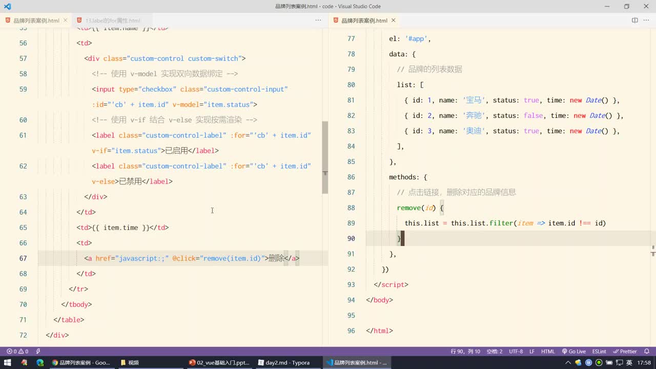Click 'el: '#app'' line in editor
This screenshot has height=369, width=656.
tap(410, 38)
